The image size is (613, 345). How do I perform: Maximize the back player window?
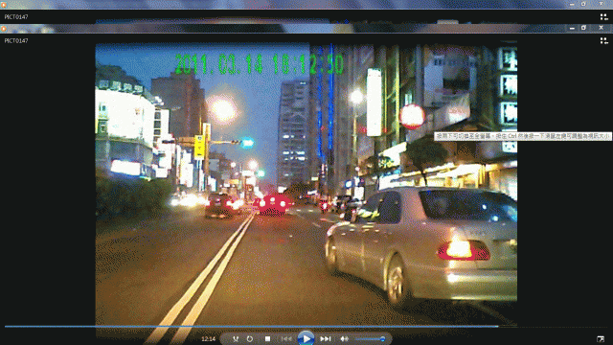[583, 4]
